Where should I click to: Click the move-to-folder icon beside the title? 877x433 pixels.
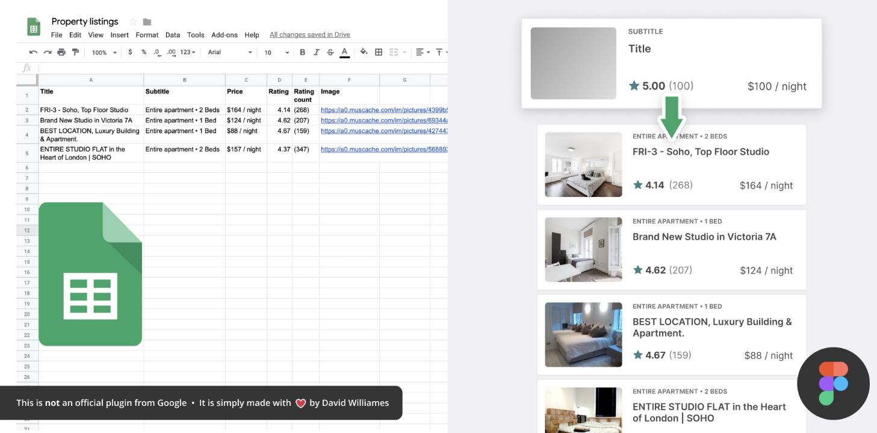[147, 22]
